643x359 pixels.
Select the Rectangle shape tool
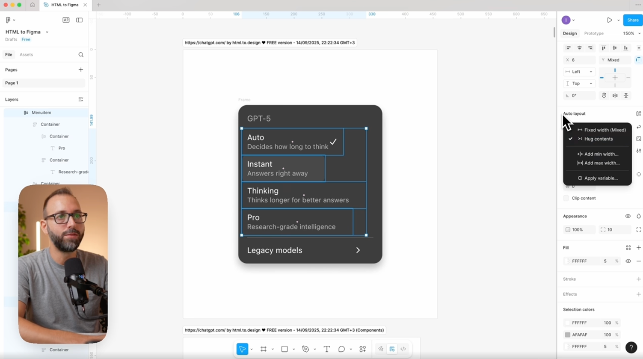[284, 349]
